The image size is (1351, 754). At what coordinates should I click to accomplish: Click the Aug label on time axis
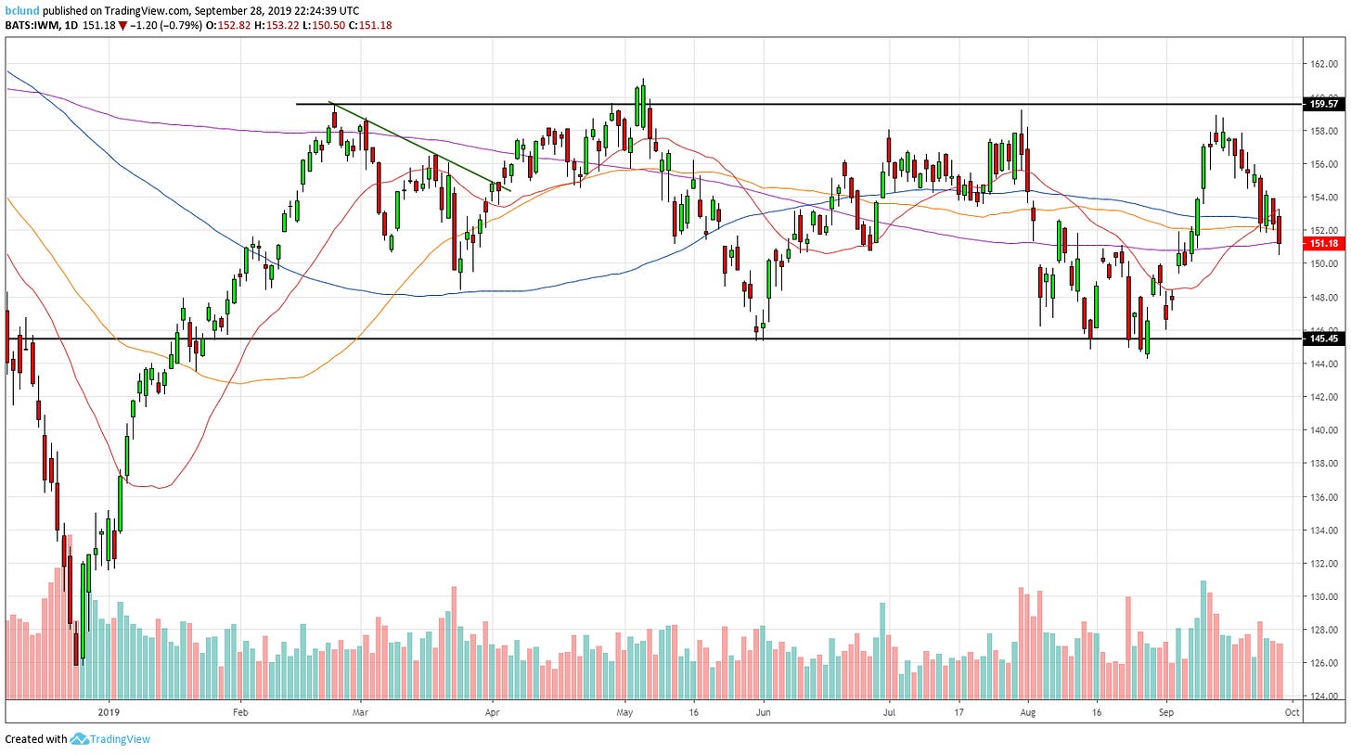tap(1027, 712)
